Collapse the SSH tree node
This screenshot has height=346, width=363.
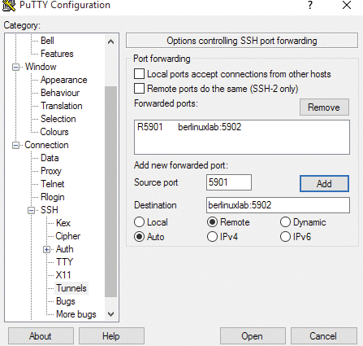pos(32,210)
